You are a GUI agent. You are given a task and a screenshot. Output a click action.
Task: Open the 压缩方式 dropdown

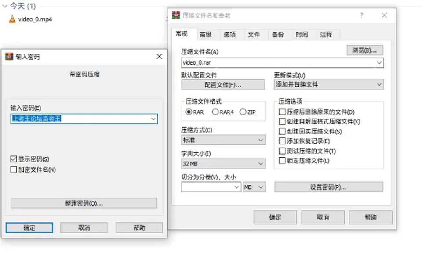[x=223, y=140]
